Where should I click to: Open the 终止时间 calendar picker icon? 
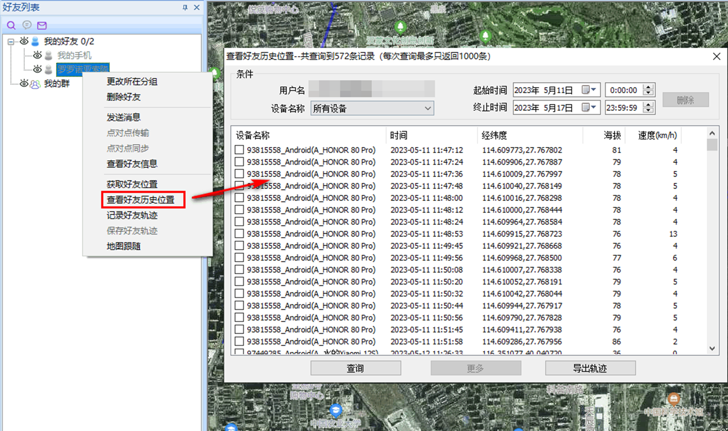tap(585, 107)
